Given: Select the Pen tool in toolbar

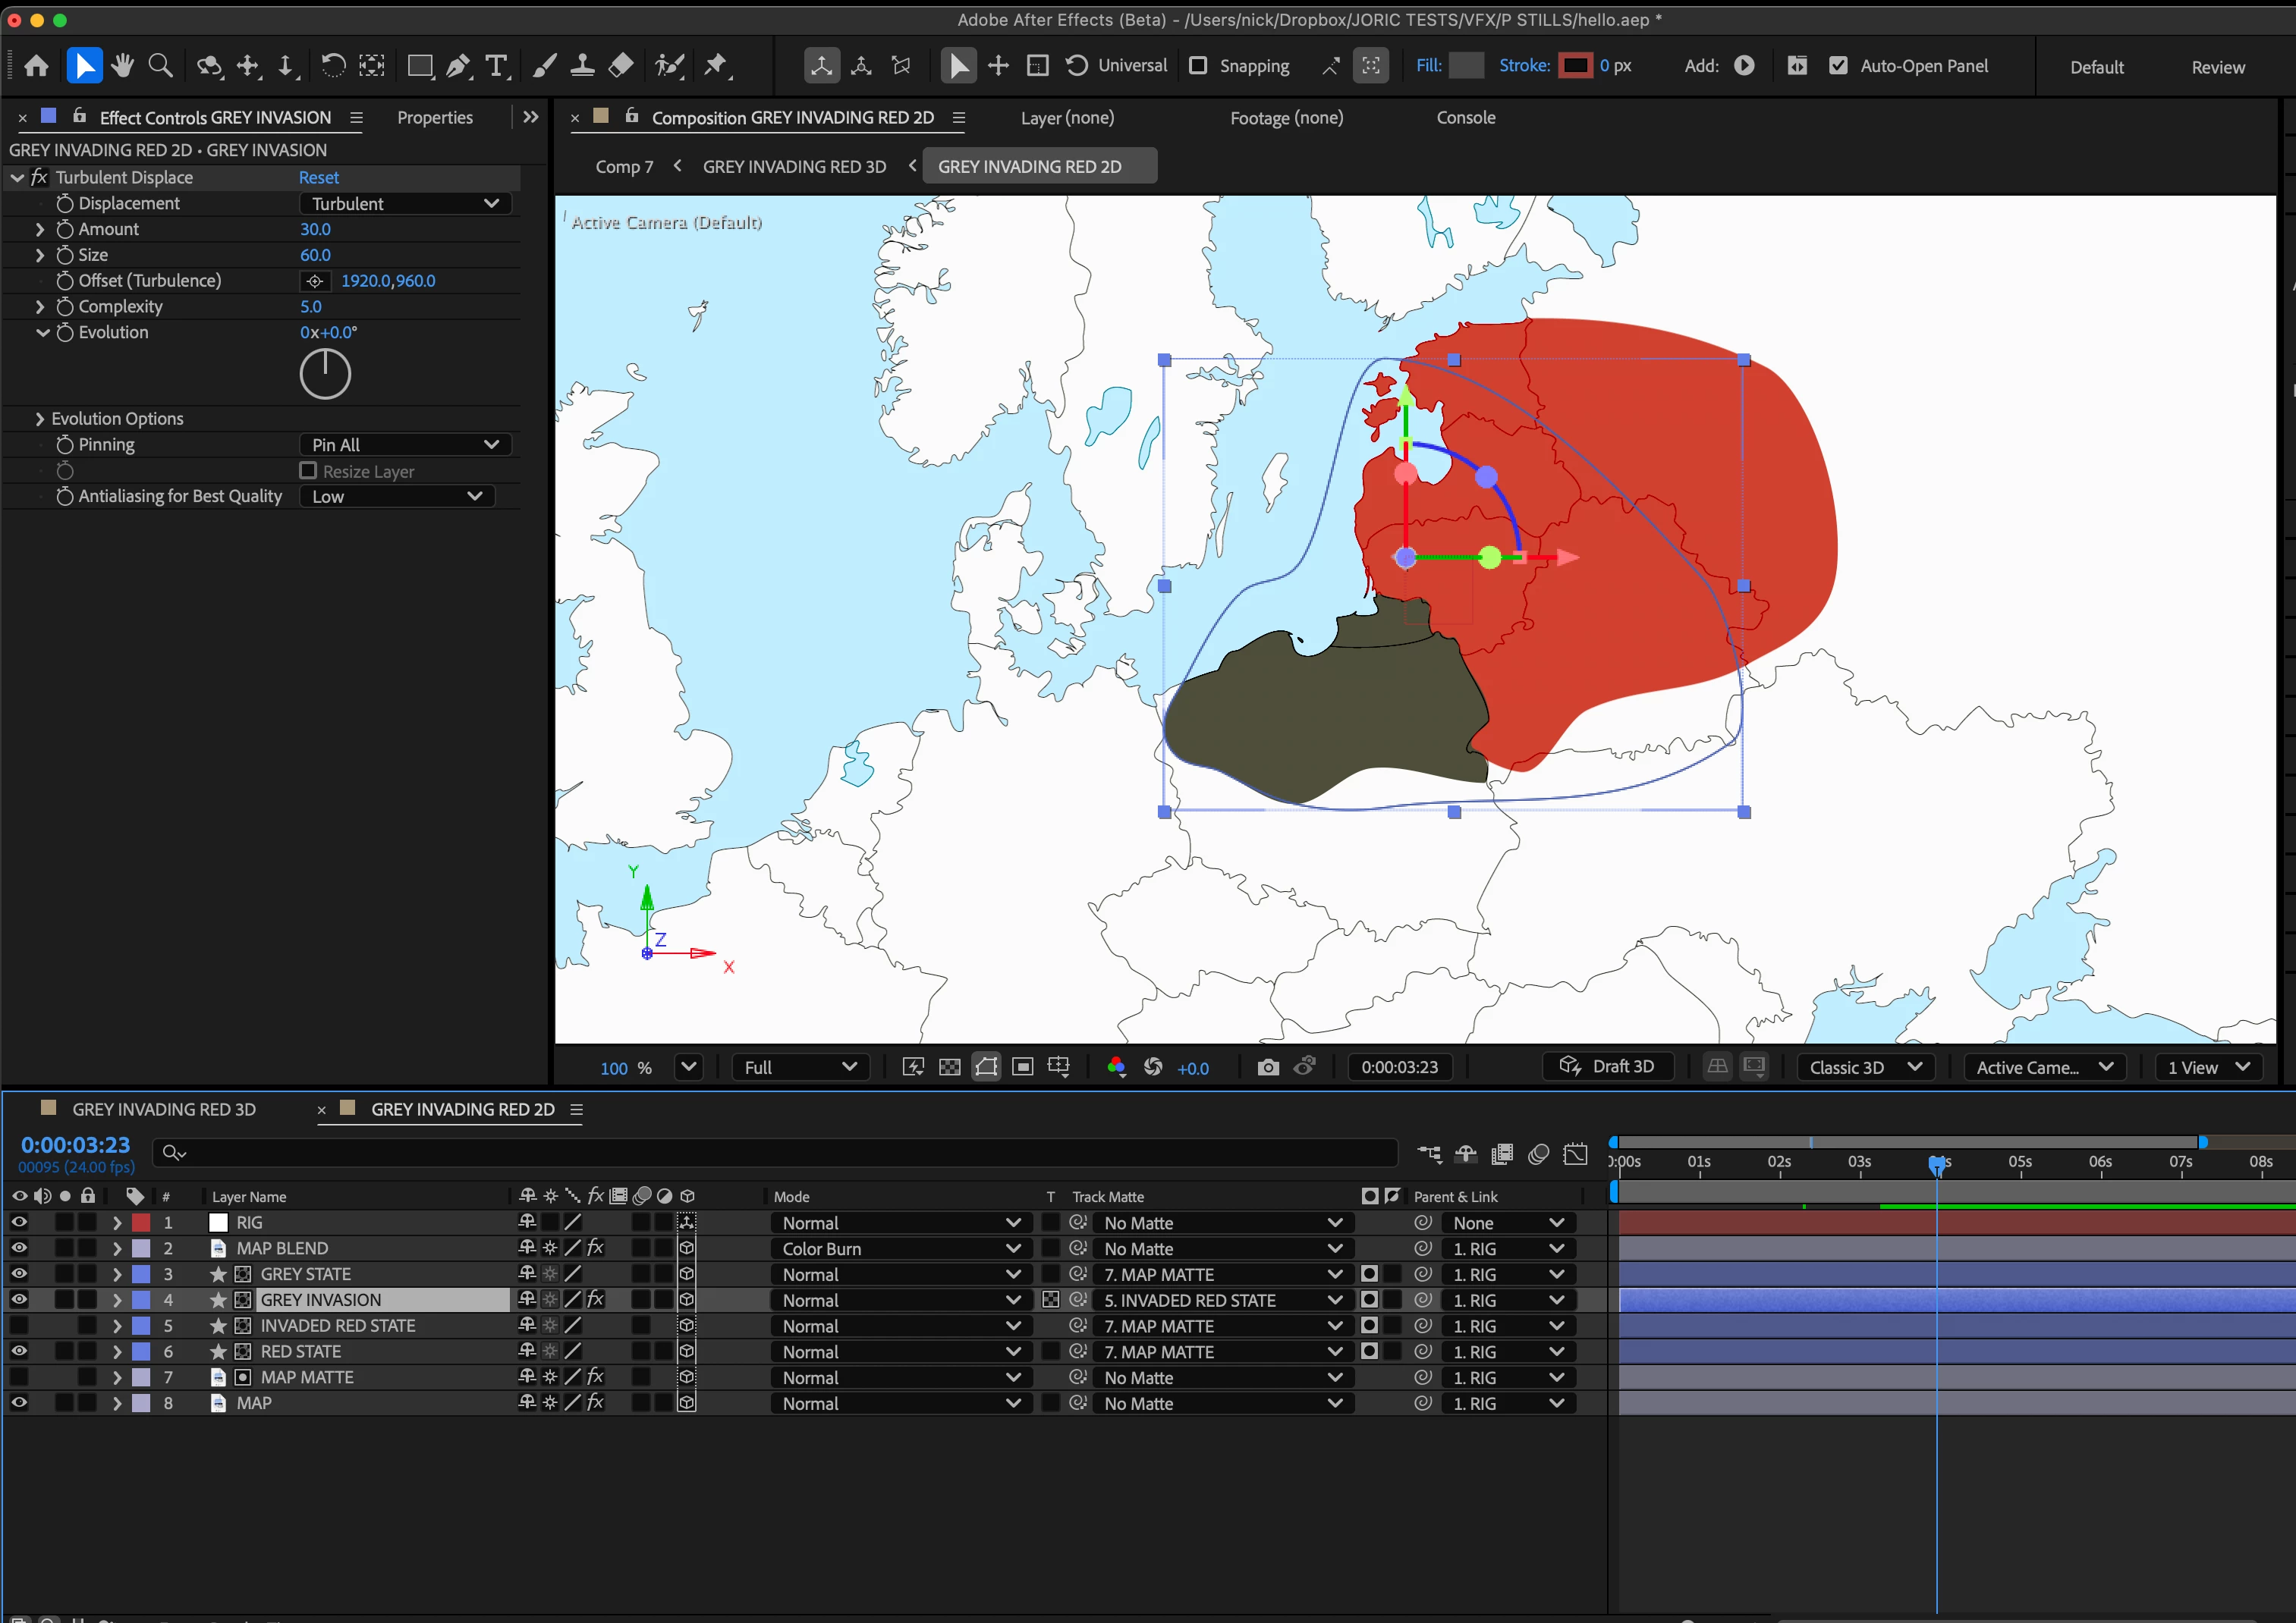Looking at the screenshot, I should pos(458,66).
